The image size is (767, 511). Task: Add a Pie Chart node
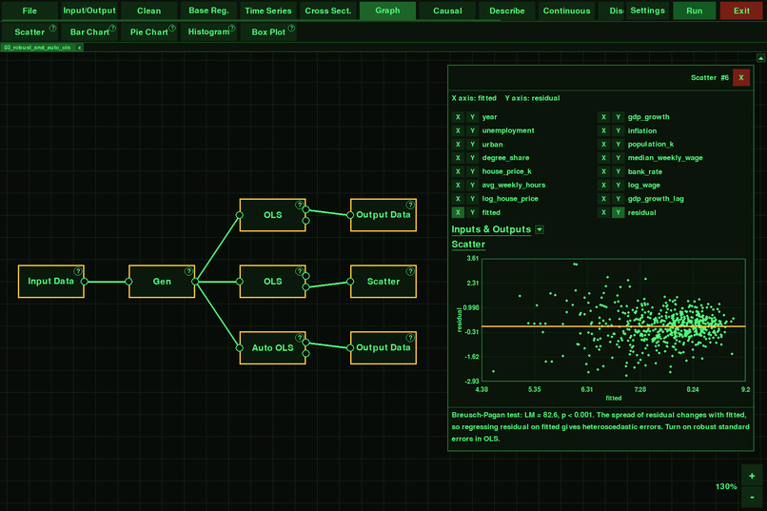[148, 32]
